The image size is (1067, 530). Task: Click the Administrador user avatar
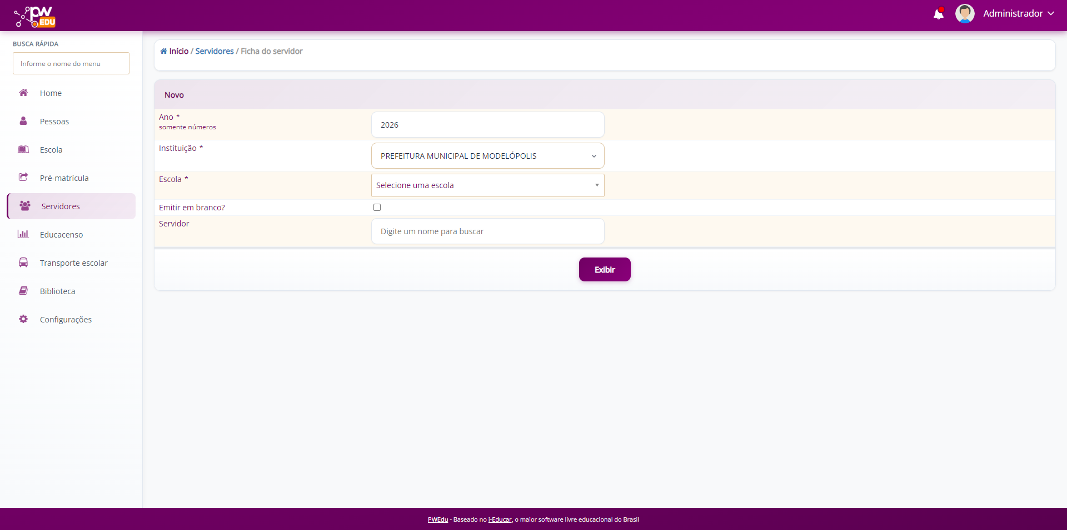tap(964, 13)
